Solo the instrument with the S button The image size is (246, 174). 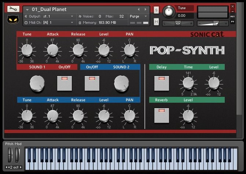click(x=156, y=10)
